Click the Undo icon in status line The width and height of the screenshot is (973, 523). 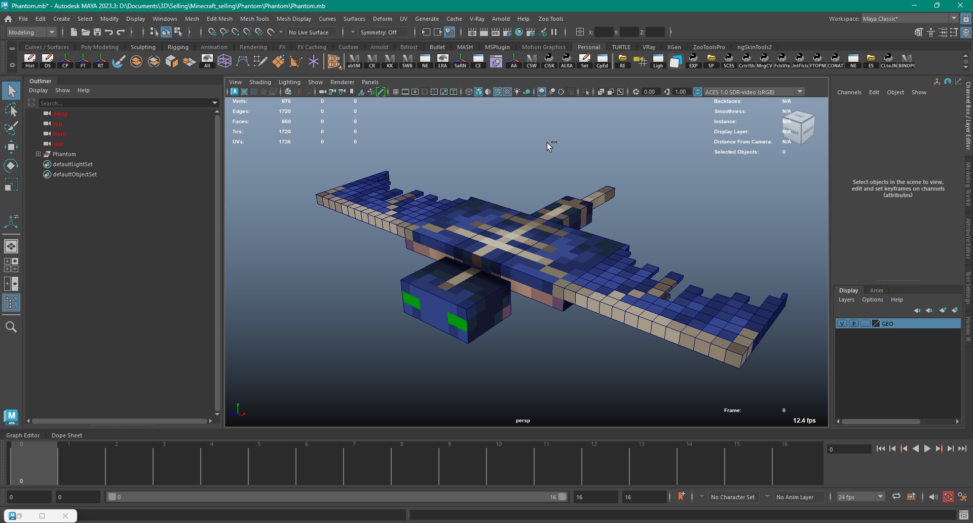[x=109, y=32]
